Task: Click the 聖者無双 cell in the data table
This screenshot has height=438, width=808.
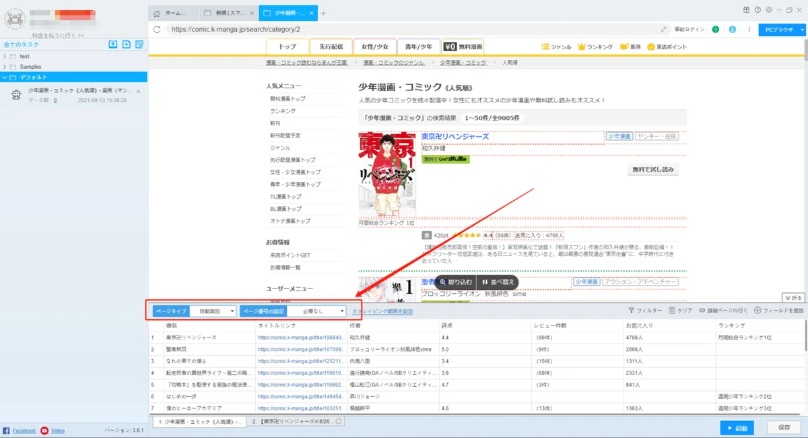Action: [209, 350]
